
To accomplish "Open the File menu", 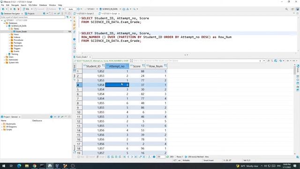I will pyautogui.click(x=2, y=5).
